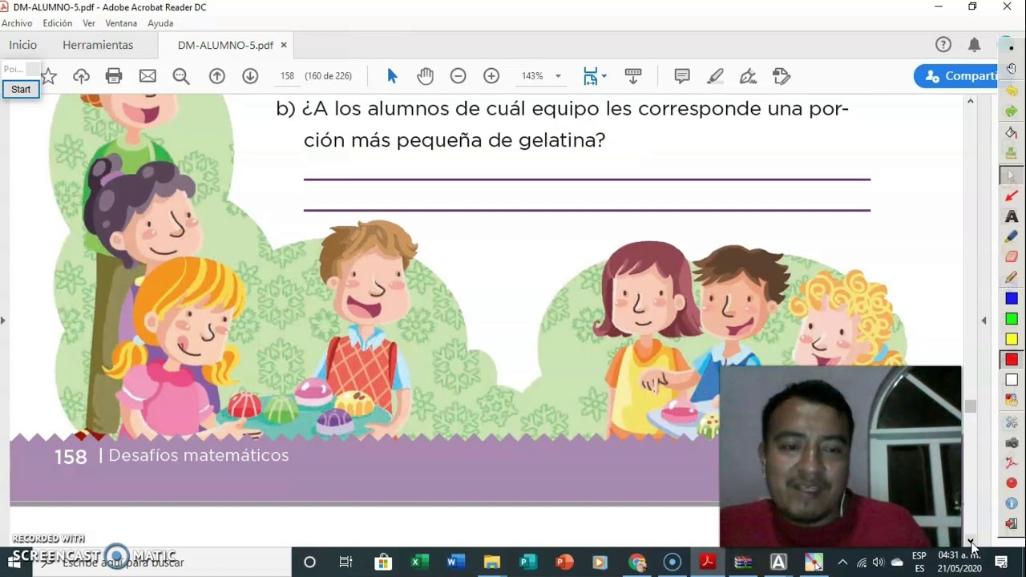Switch to the Herramientas tab

[x=98, y=45]
